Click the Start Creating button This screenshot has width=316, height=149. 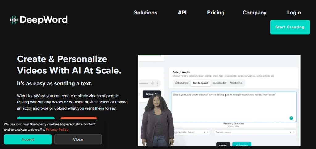click(x=290, y=27)
